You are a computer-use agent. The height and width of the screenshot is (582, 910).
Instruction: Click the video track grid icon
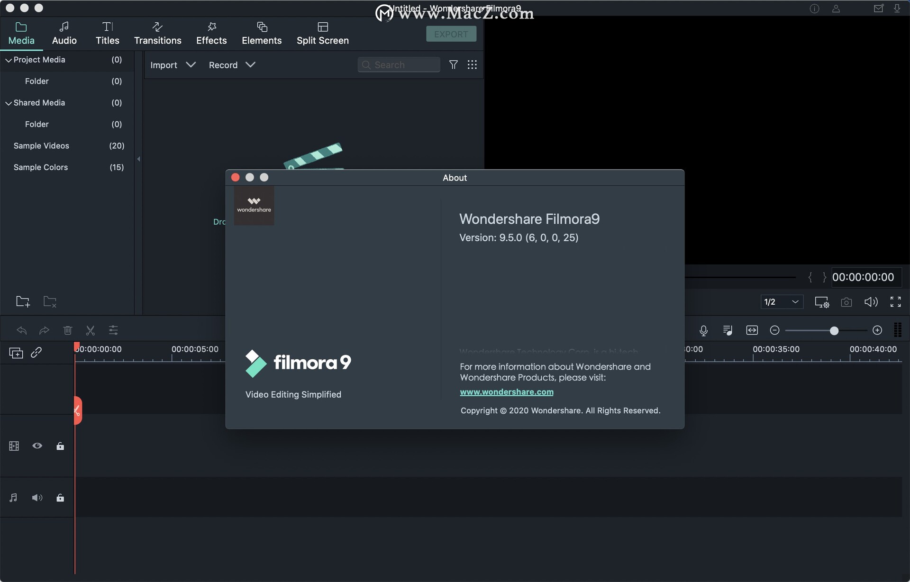pyautogui.click(x=14, y=446)
